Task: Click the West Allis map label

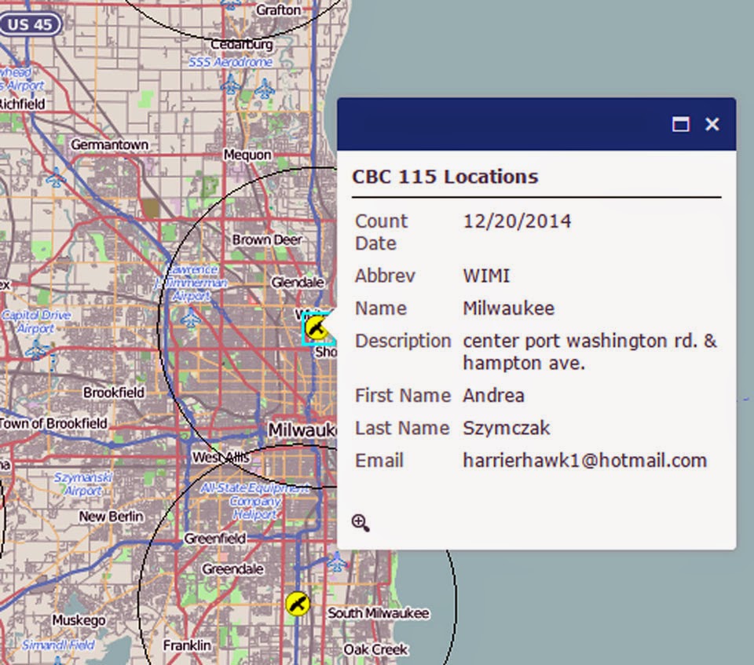Action: [x=221, y=457]
